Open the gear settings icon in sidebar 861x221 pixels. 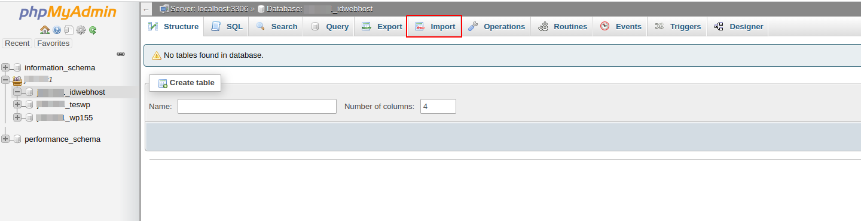coord(81,30)
